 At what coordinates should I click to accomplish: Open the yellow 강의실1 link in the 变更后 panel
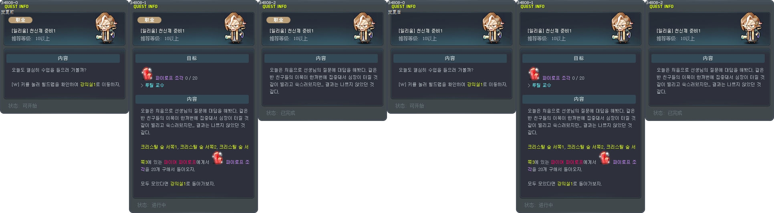[475, 84]
